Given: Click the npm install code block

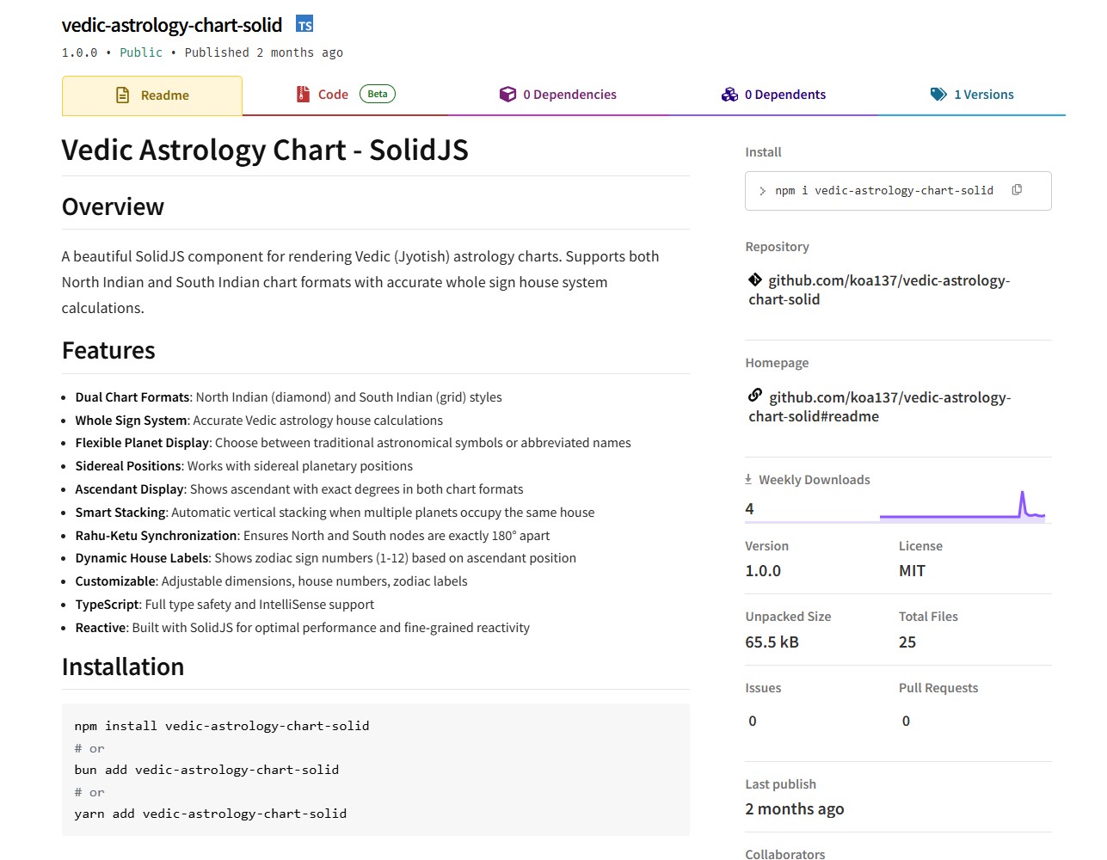Looking at the screenshot, I should [375, 770].
